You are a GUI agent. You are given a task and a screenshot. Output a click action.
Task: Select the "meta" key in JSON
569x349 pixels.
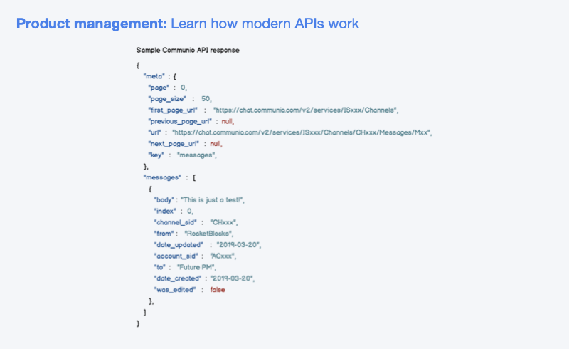click(154, 76)
